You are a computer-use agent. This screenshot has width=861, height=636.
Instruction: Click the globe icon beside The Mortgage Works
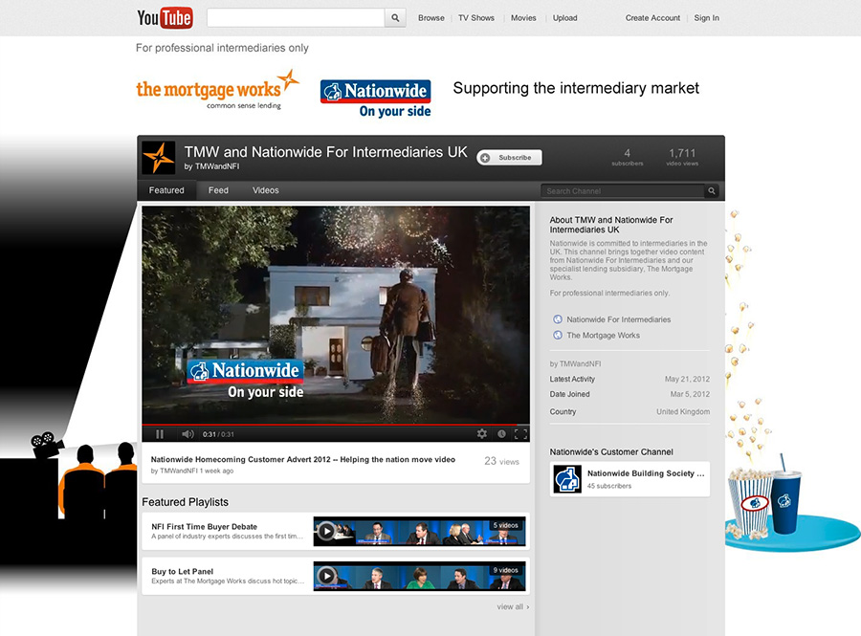coord(558,336)
